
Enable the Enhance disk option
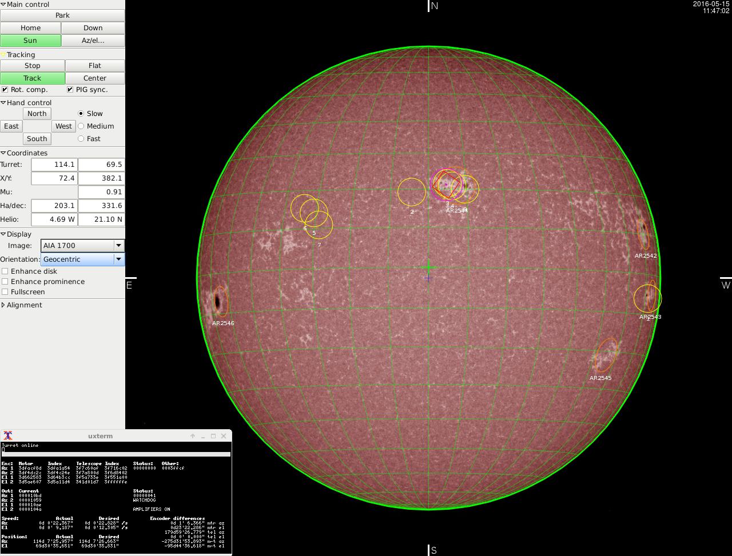coord(5,271)
